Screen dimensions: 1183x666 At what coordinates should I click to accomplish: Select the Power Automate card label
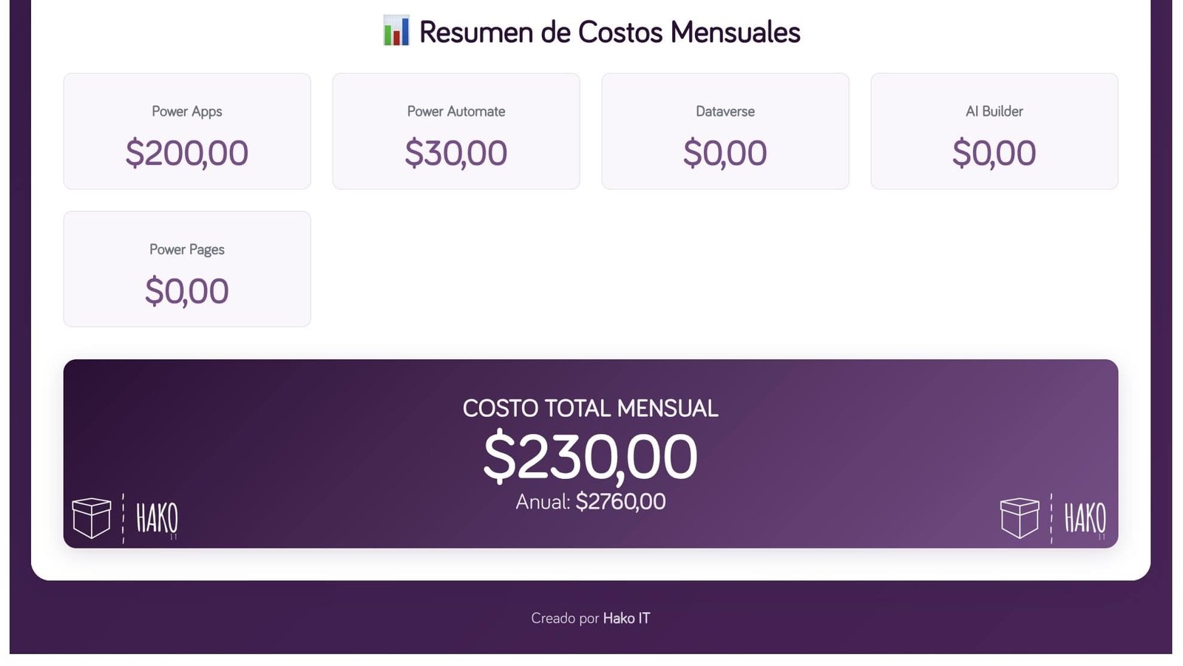pos(456,112)
